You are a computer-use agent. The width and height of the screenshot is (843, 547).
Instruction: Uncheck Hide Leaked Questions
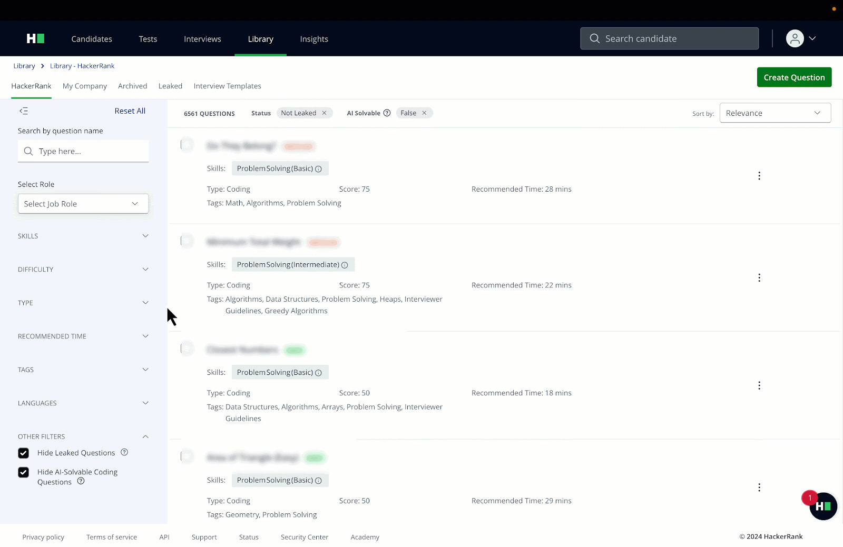(x=23, y=453)
